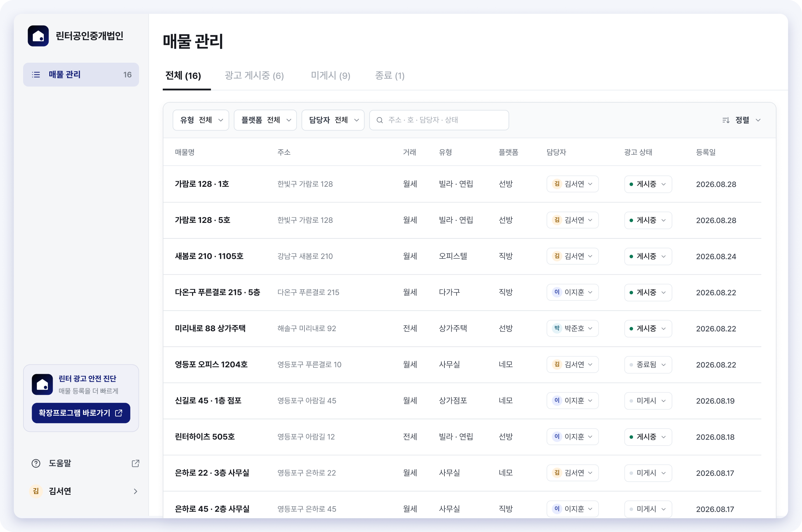Click the 이 avatar badge in 다온구 푸른결로 215 row
Viewport: 802px width, 532px height.
(557, 292)
